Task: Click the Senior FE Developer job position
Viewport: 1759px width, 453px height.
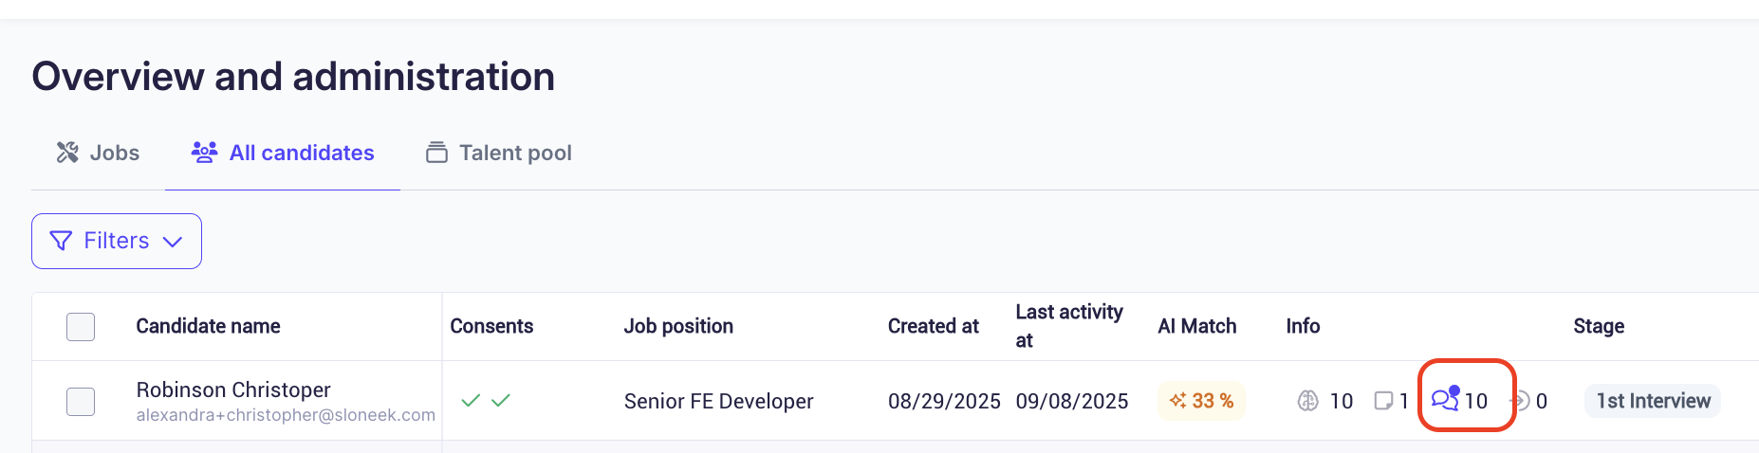Action: click(718, 401)
